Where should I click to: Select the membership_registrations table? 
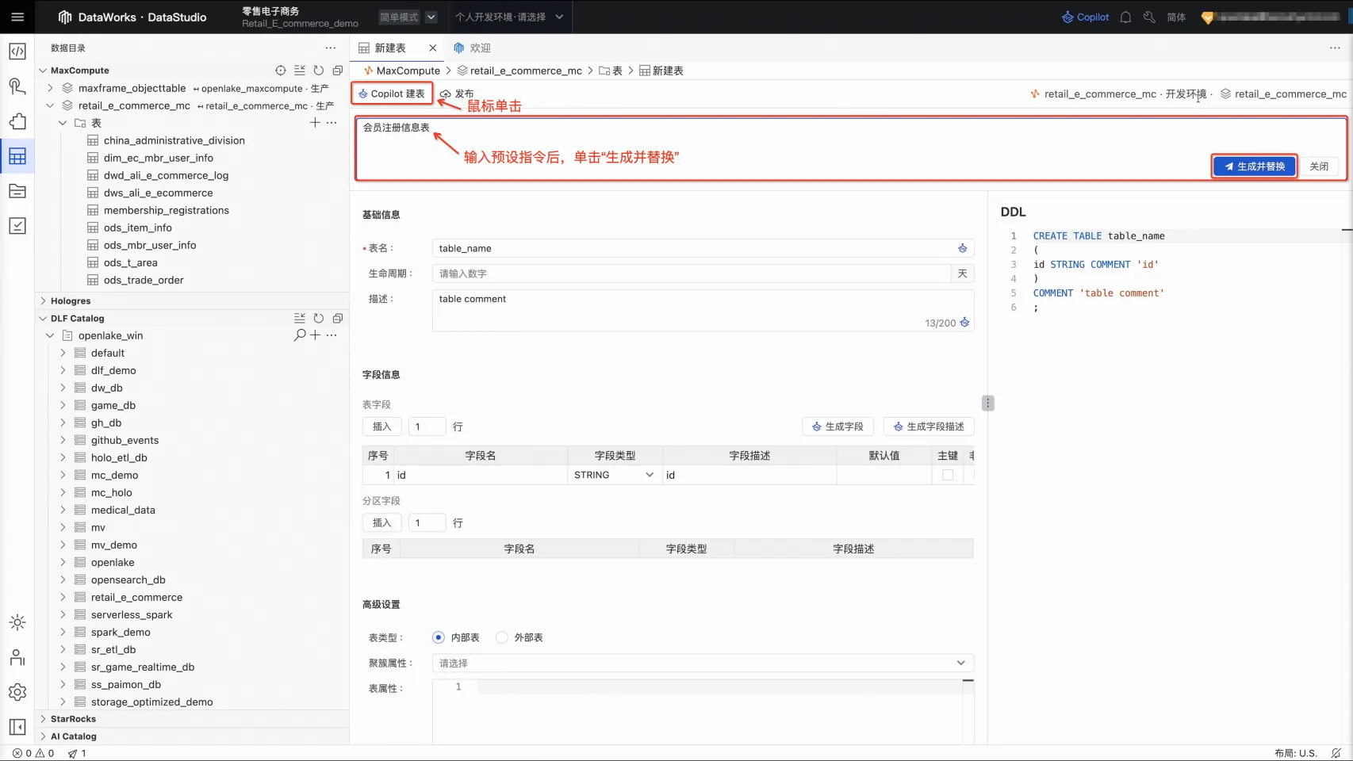pos(166,210)
